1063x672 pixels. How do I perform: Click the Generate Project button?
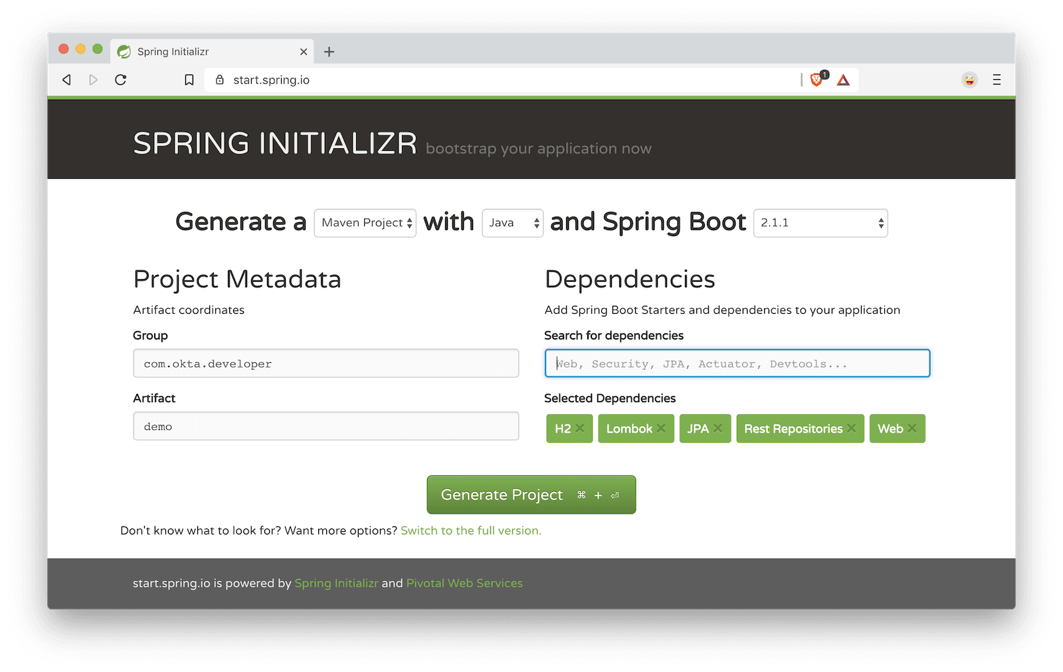pyautogui.click(x=531, y=495)
